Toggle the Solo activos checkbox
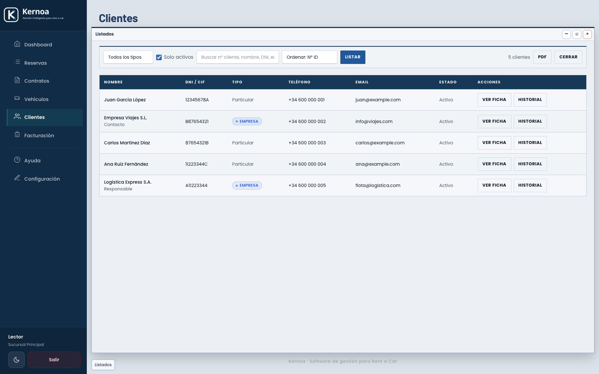The image size is (599, 374). 159,57
